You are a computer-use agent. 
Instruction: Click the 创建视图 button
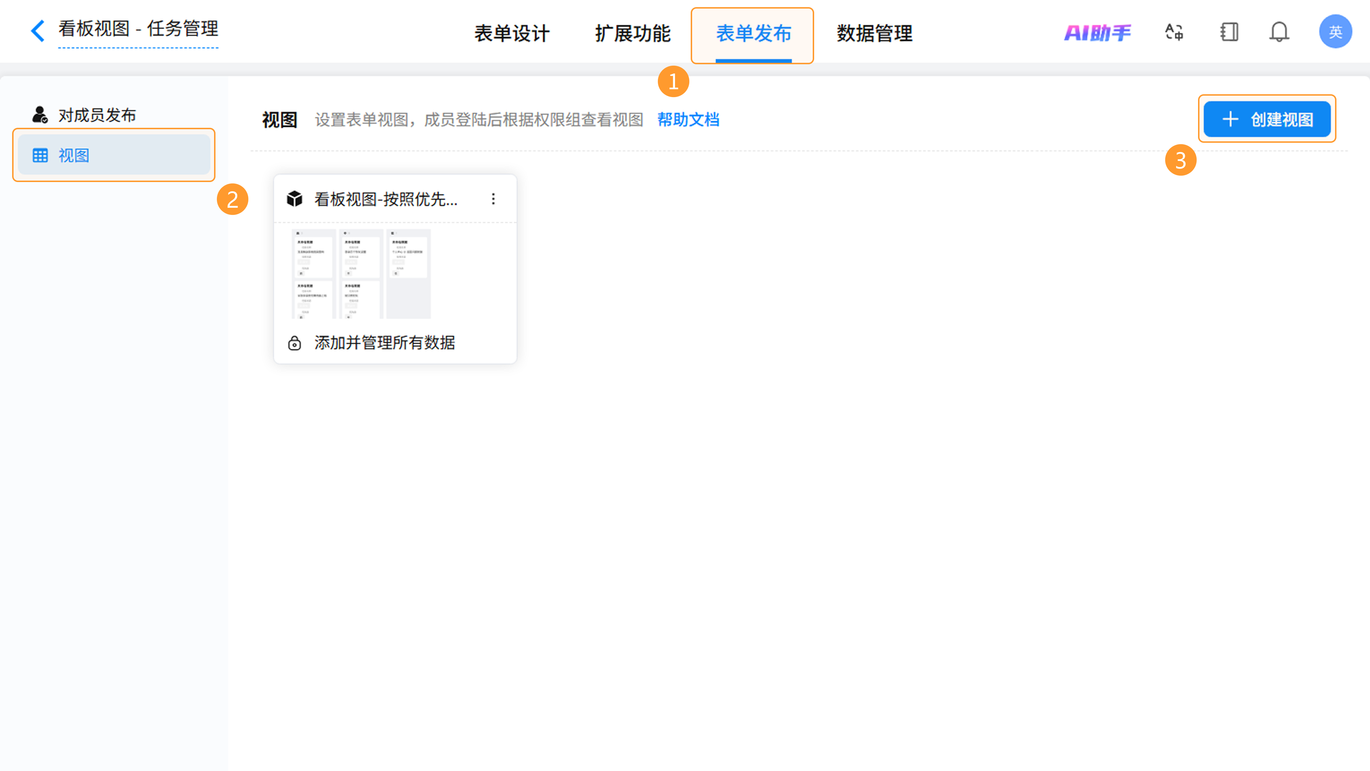coord(1267,119)
